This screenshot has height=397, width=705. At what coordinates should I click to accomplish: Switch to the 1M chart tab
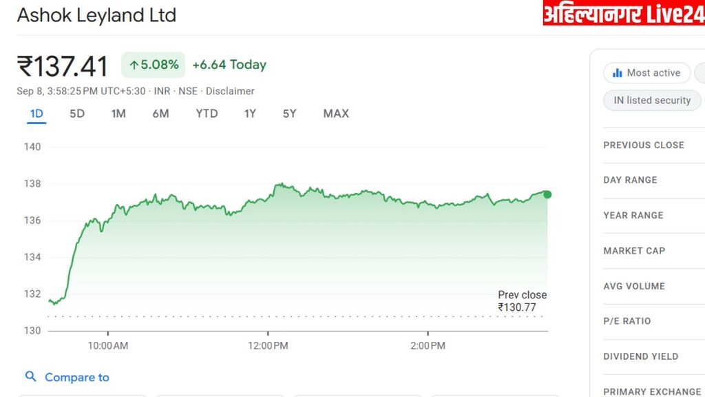pos(118,114)
